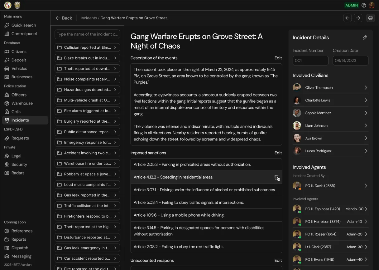
Task: Click the Creation Date field
Action: pyautogui.click(x=350, y=61)
